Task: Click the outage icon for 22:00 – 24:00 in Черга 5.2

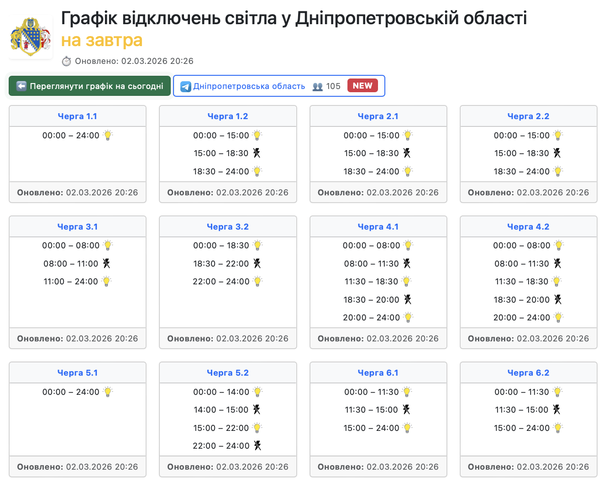Action: coord(257,446)
